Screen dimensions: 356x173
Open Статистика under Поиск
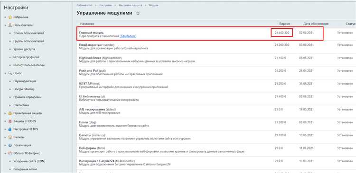(x=21, y=105)
